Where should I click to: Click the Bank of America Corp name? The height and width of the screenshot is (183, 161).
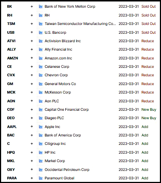click(x=63, y=135)
